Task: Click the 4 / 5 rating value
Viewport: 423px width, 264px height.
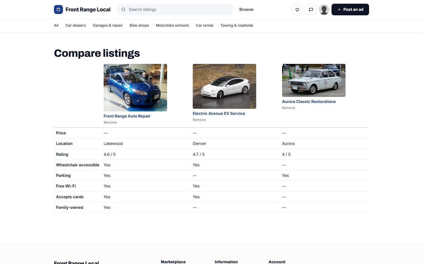Action: (286, 154)
